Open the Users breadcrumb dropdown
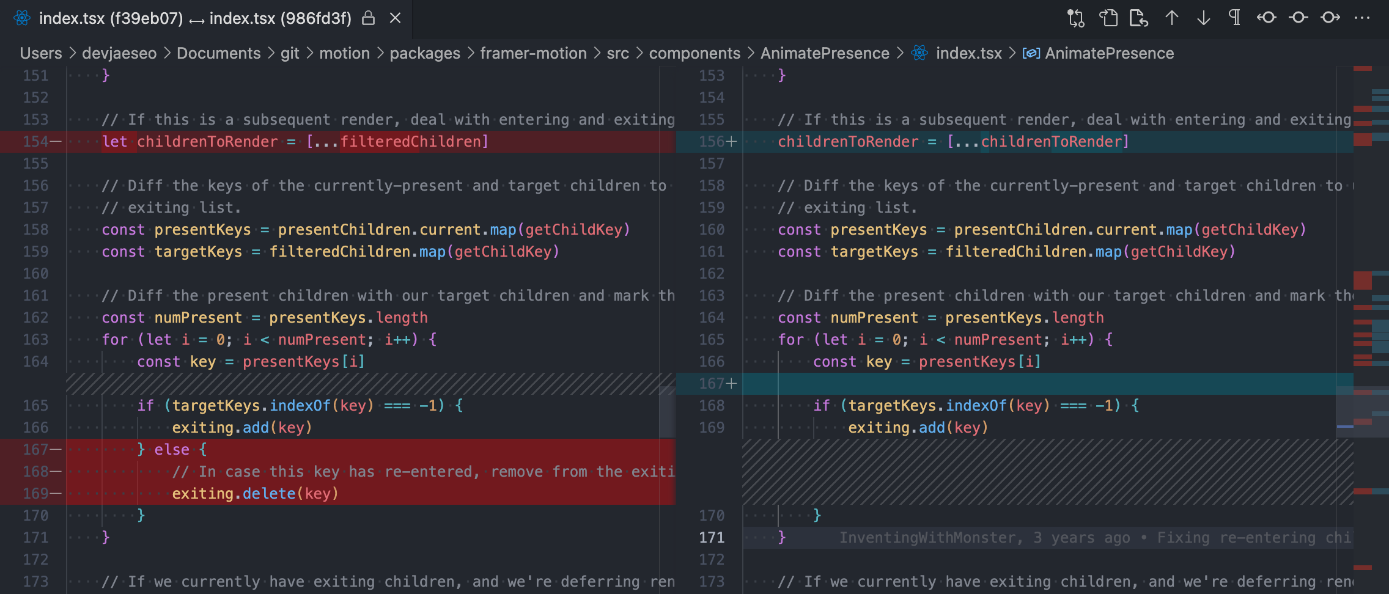 (x=41, y=53)
